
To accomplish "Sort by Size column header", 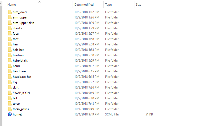I will (139, 5).
